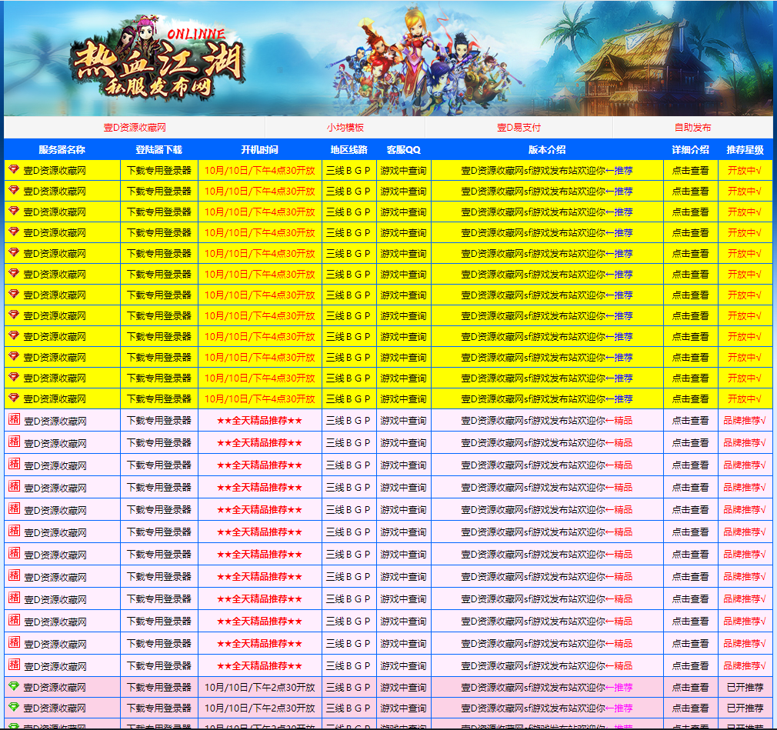The height and width of the screenshot is (730, 777).
Task: Open the 壹D资源收藏网 navigation link
Action: click(135, 128)
